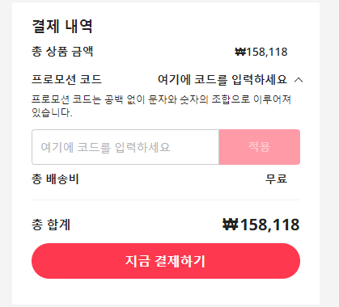Click the 프로모션 코드 row label
This screenshot has height=307, width=339.
(66, 79)
